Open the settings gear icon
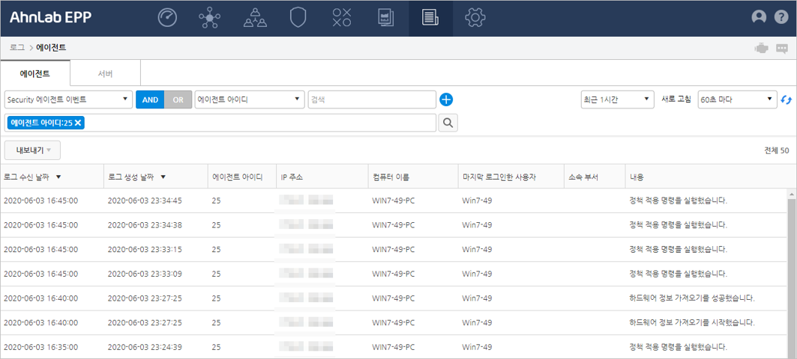The width and height of the screenshot is (797, 359). 475,17
